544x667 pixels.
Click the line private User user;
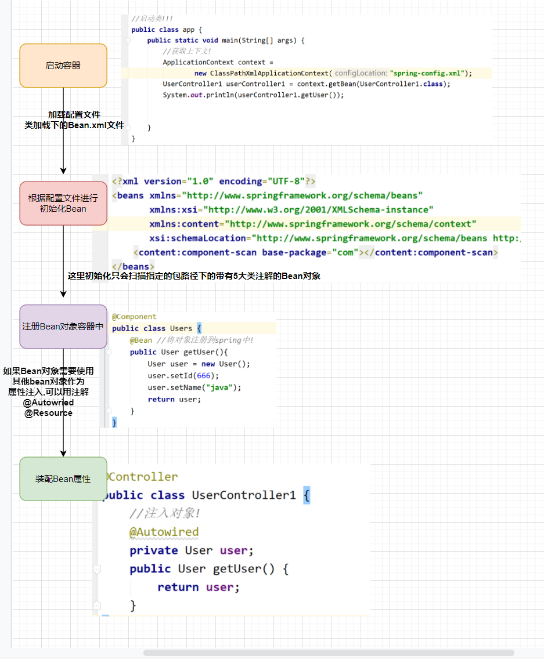pyautogui.click(x=192, y=550)
